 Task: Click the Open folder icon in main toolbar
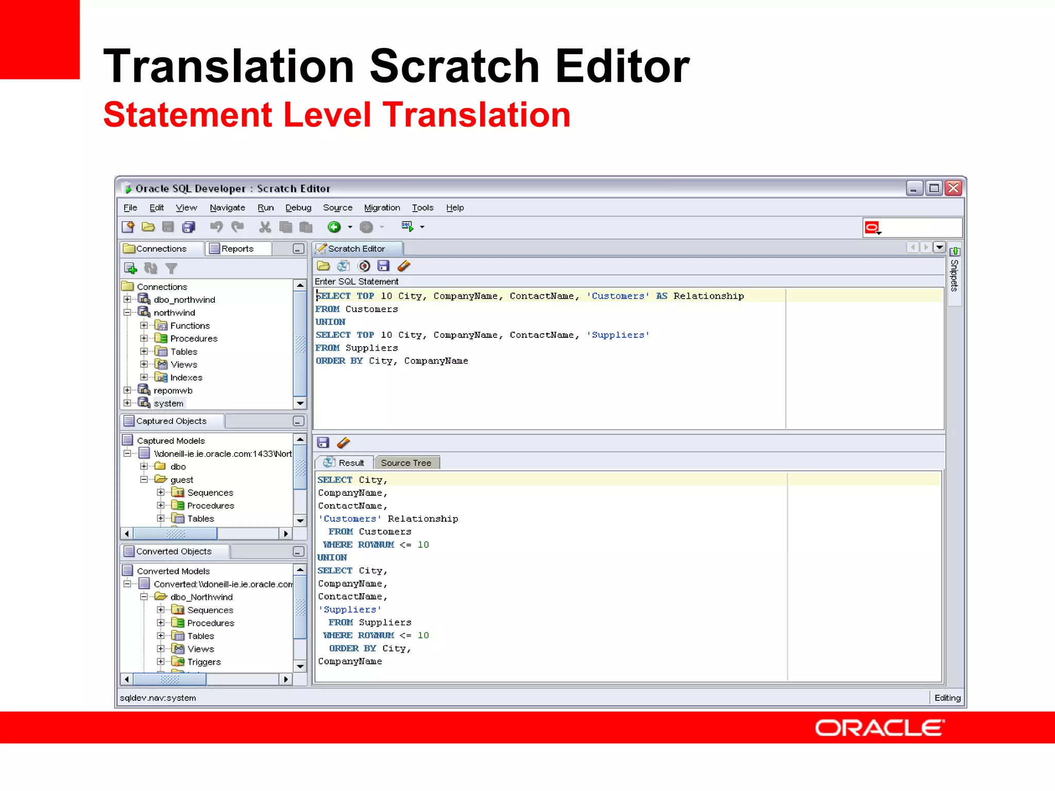(x=148, y=227)
